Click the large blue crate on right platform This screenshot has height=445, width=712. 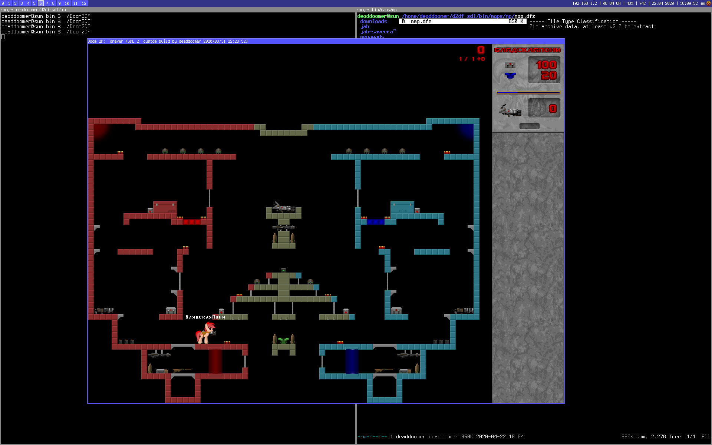402,207
